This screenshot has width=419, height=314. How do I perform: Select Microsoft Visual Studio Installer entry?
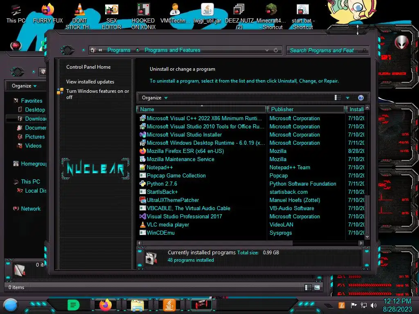coord(184,135)
